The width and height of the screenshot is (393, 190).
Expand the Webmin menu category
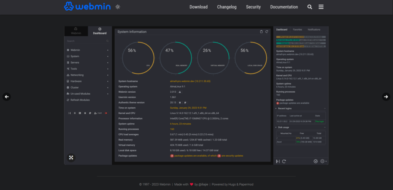pyautogui.click(x=88, y=50)
